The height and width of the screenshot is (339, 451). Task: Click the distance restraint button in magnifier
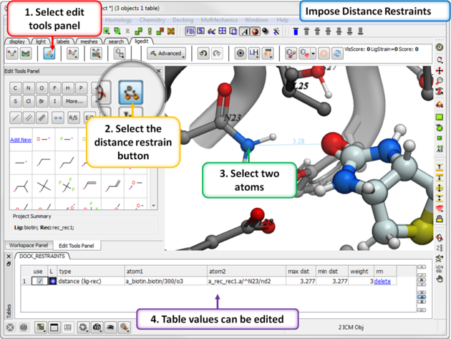(131, 91)
